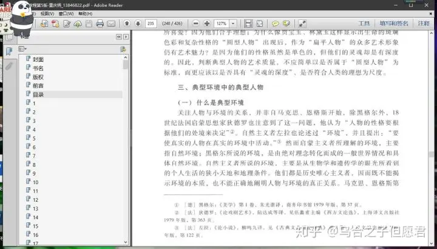Open the 工具 pane

click(364, 24)
